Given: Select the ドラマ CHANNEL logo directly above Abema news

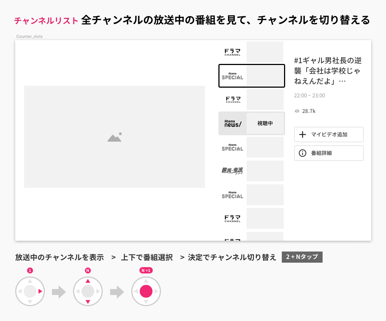Looking at the screenshot, I should point(233,100).
